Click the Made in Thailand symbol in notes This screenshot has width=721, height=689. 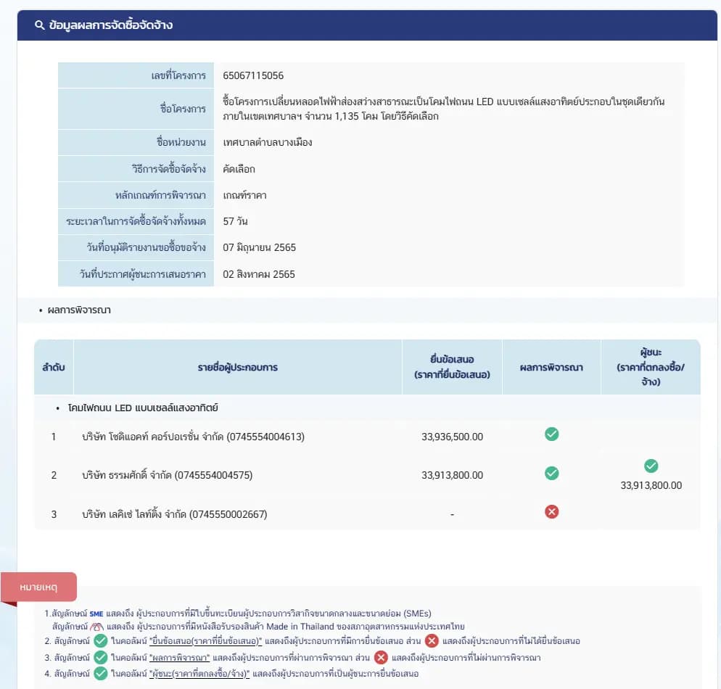pos(96,627)
